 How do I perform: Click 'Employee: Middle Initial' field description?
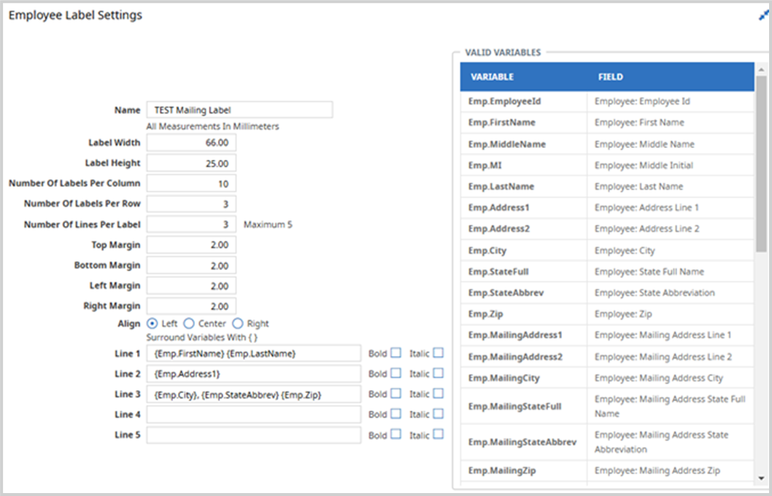(644, 166)
